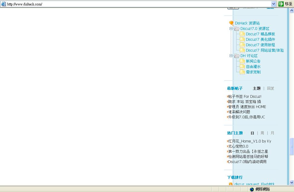Screen dimensions: 294x192
Task: Click the page icon beside Discuz!7 使用教程
Action: (242, 45)
